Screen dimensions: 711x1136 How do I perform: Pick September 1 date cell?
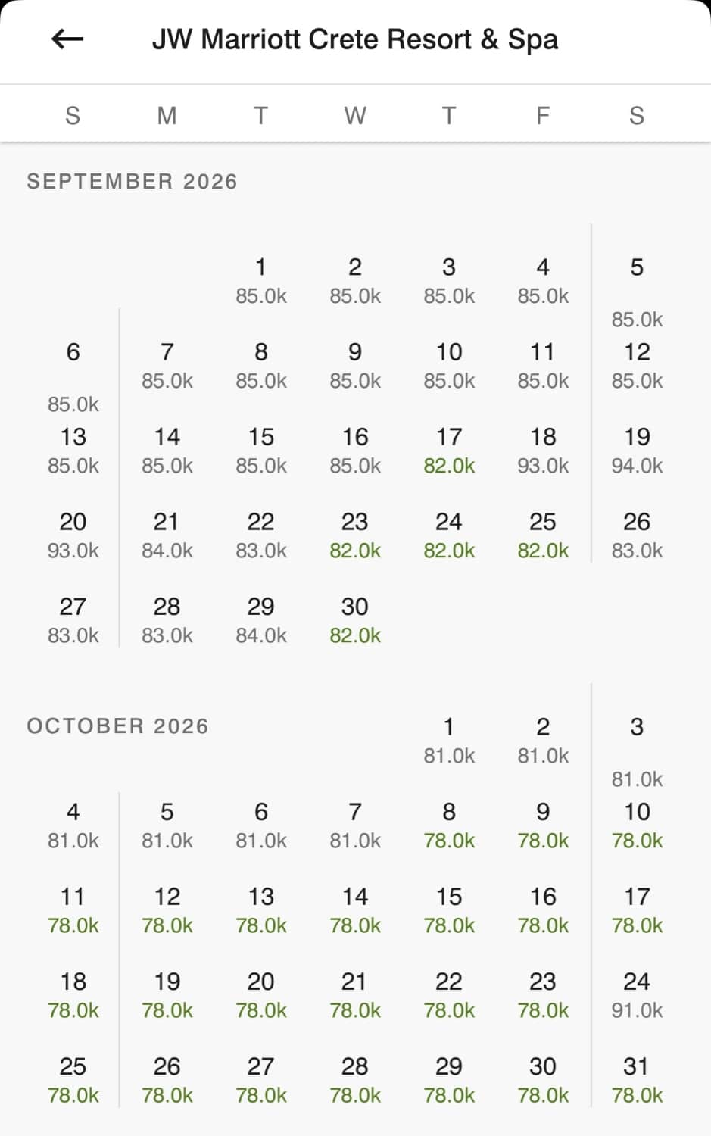tap(261, 280)
